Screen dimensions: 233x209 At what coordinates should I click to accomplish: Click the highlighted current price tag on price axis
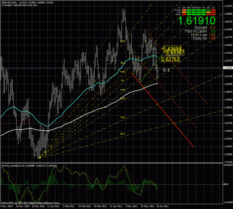228,68
